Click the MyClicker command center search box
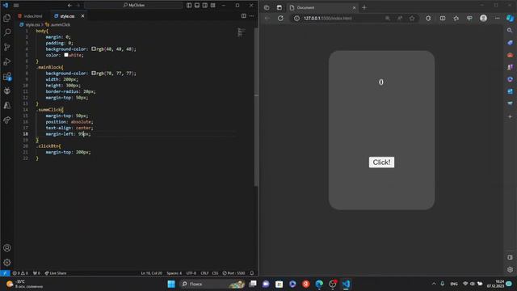The height and width of the screenshot is (291, 517). 133,6
